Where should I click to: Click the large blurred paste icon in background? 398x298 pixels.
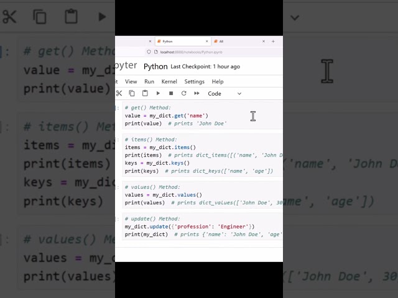71,16
